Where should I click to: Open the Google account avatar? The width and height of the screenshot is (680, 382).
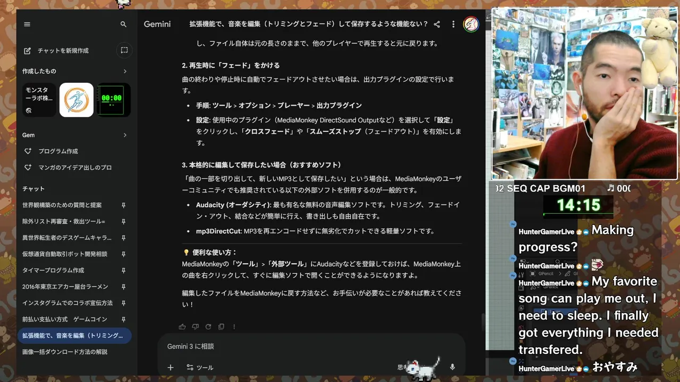[471, 24]
